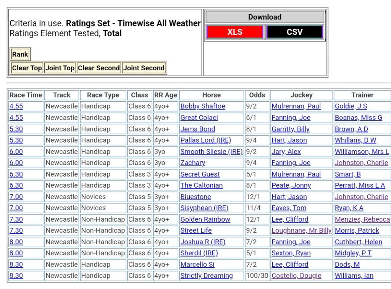Open horse Strictly Dreaming
391x289 pixels.
(x=206, y=276)
